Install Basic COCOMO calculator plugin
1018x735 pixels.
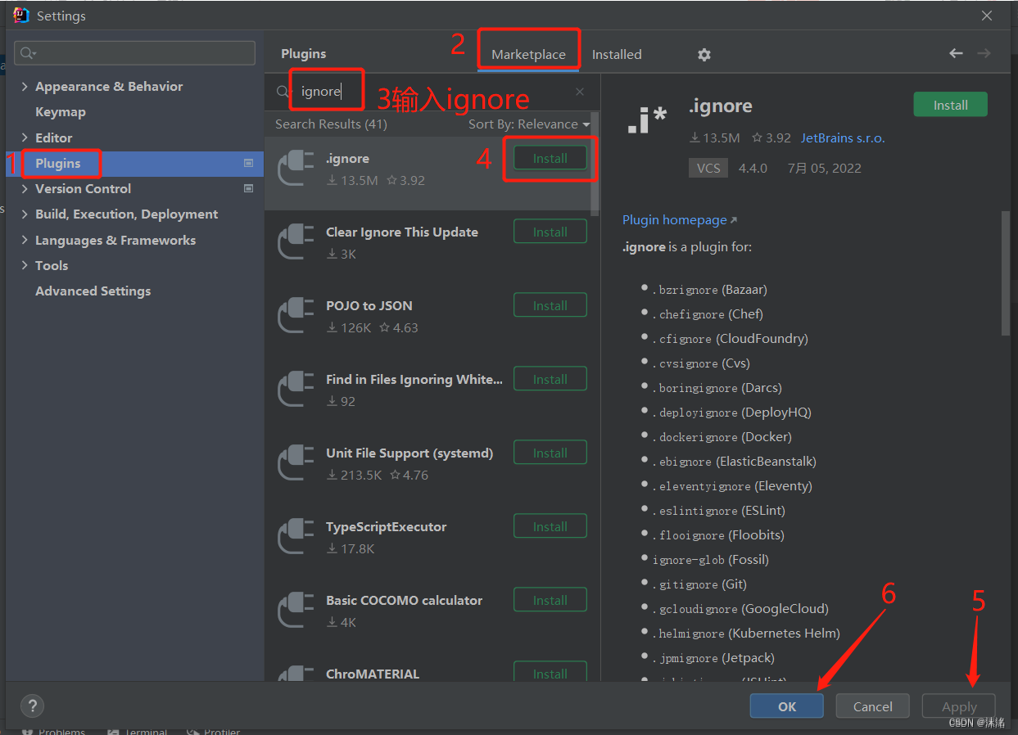click(550, 600)
